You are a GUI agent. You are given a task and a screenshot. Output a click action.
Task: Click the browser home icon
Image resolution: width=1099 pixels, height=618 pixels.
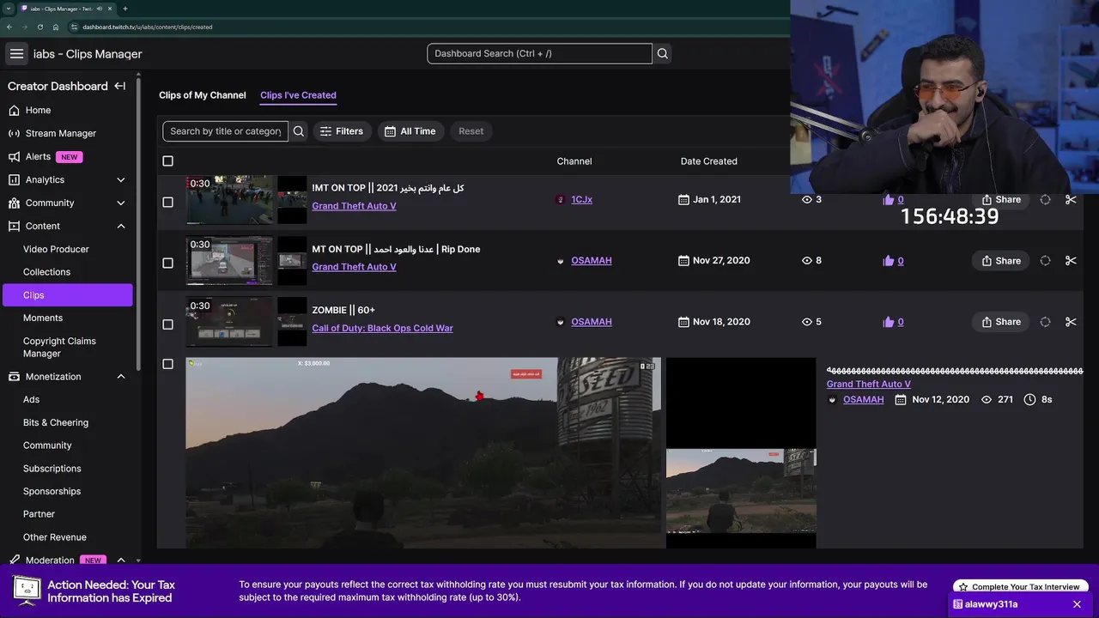pos(56,27)
